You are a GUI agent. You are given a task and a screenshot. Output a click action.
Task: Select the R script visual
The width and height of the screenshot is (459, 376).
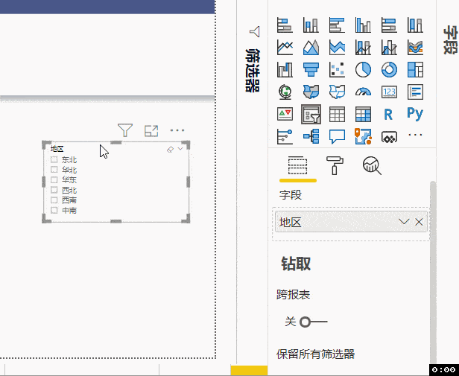388,114
